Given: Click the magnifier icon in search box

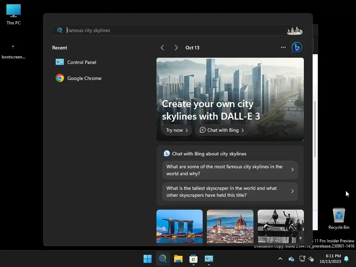Looking at the screenshot, I should pyautogui.click(x=60, y=30).
